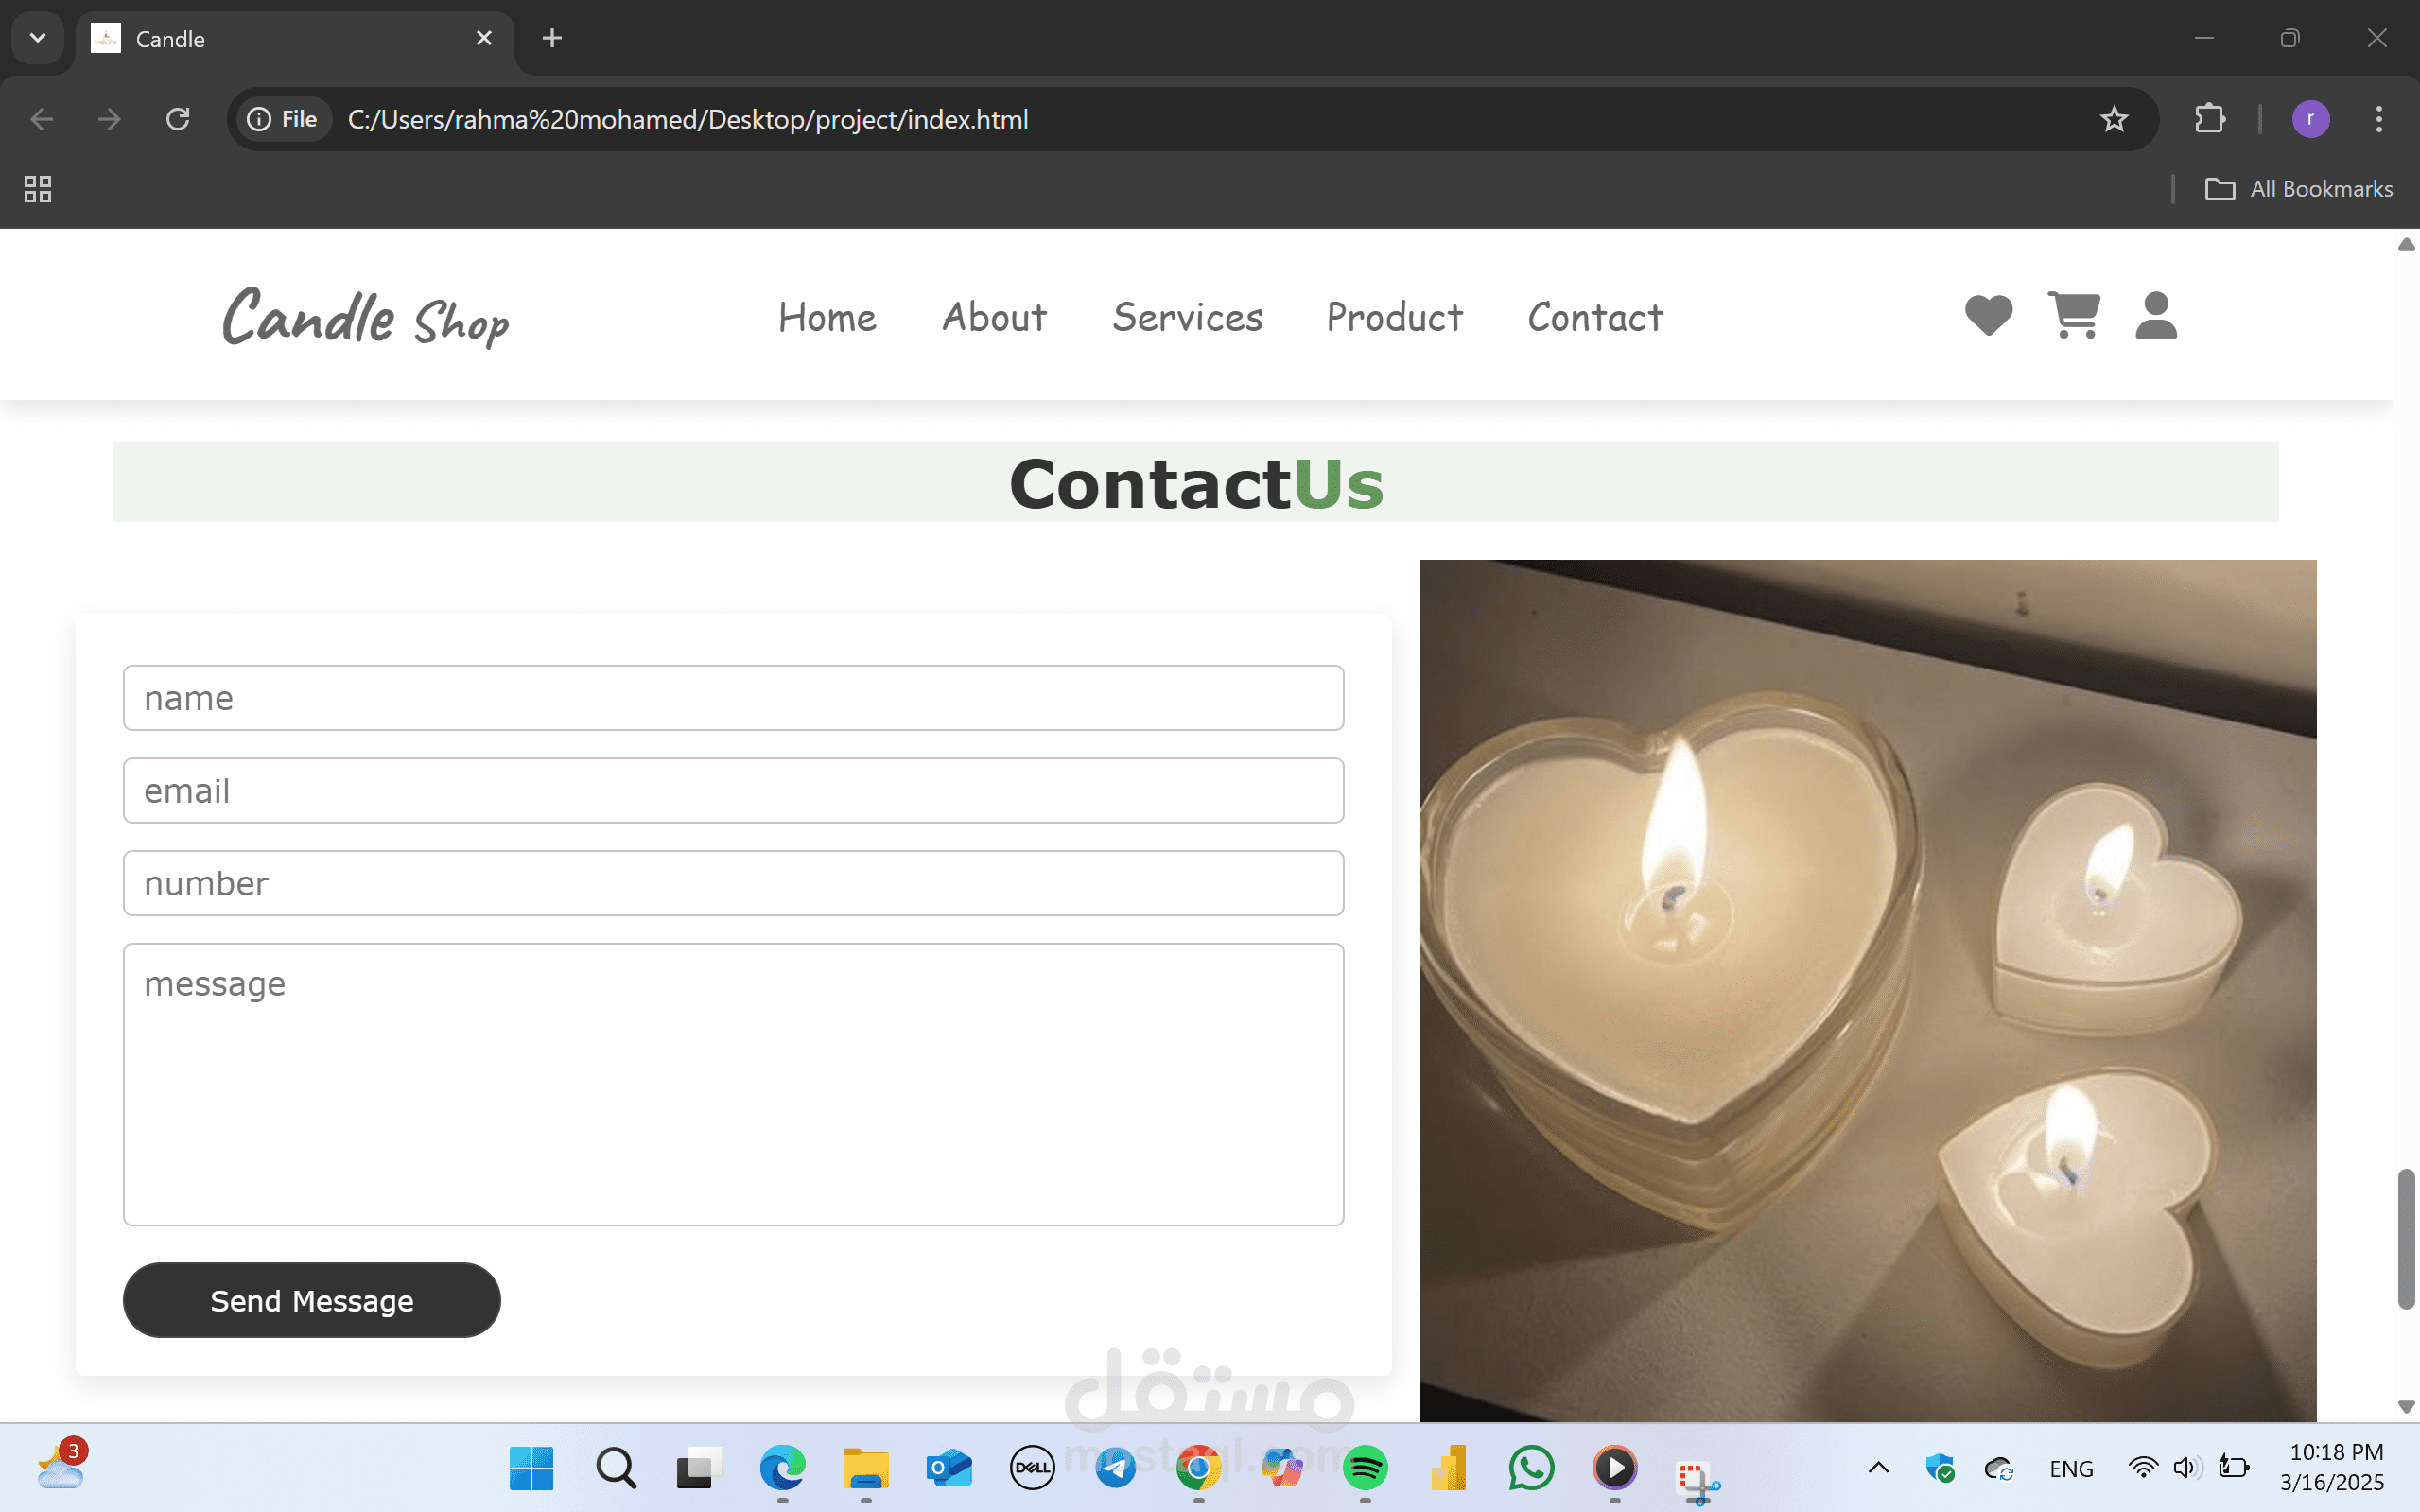Bookmark this page with star icon
Image resolution: width=2420 pixels, height=1512 pixels.
(2113, 120)
